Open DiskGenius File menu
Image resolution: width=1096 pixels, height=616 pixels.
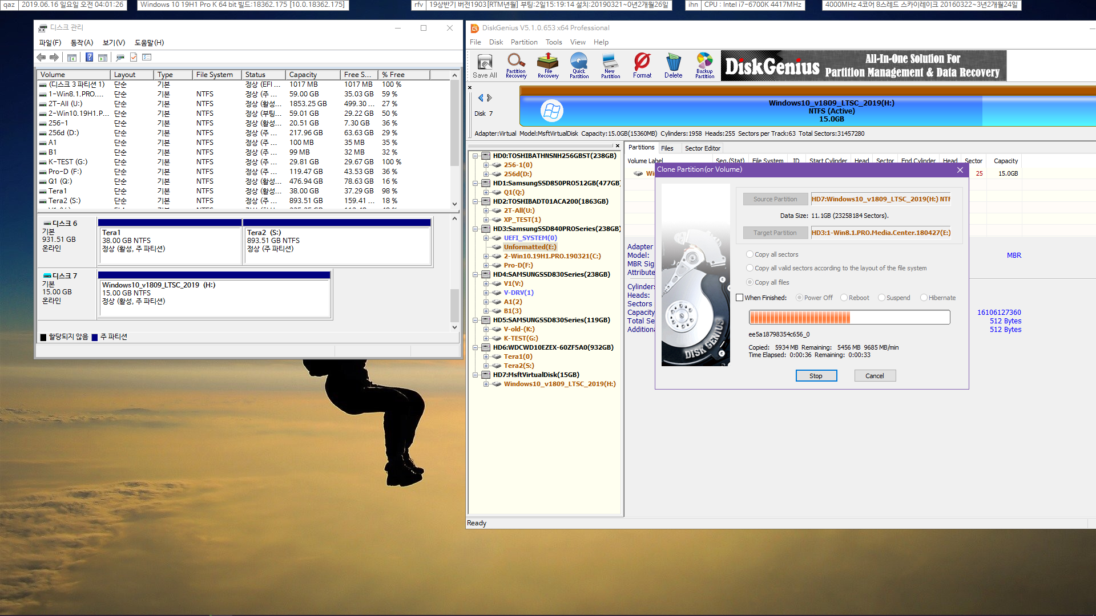475,42
